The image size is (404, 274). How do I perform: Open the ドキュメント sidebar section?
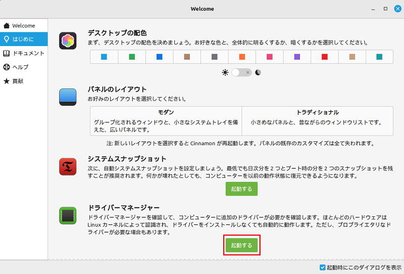click(24, 53)
